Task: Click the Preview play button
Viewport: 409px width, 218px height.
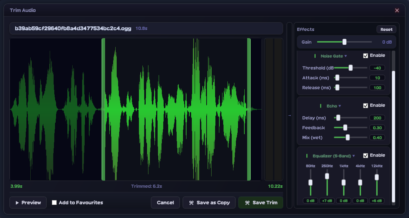Action: tap(28, 203)
